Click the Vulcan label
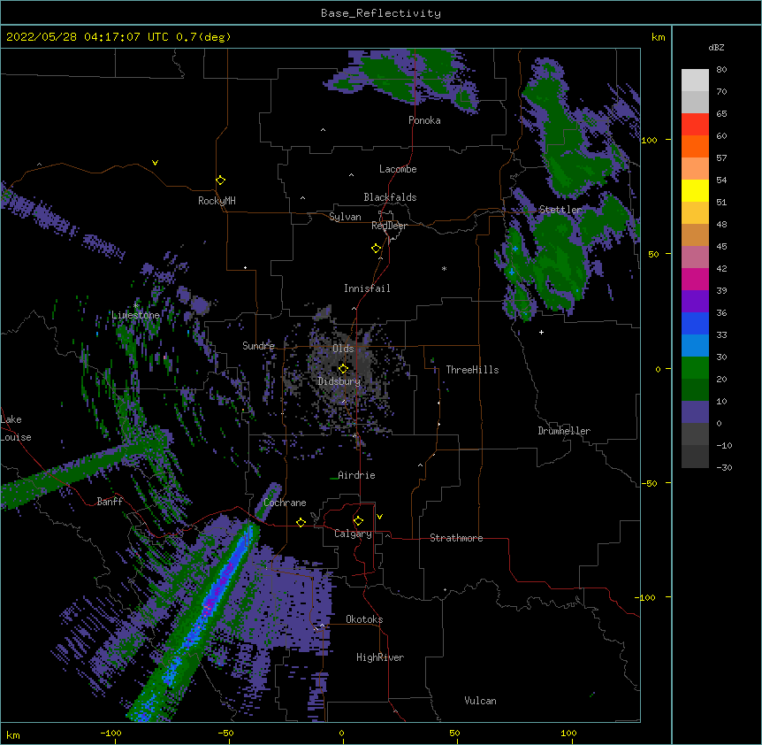 tap(480, 701)
